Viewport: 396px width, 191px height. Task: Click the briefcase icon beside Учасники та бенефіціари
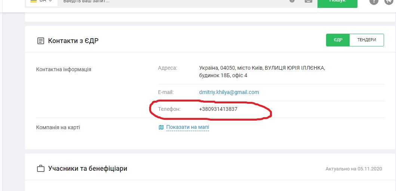[x=41, y=169]
